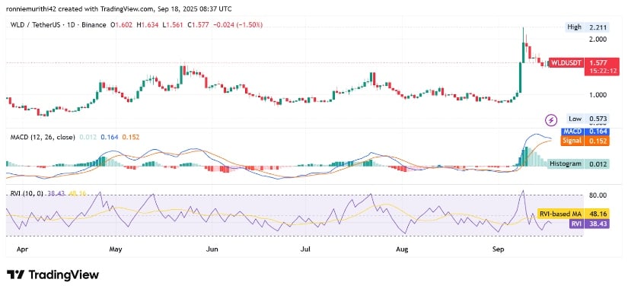Click the RVI value 38.43 on axis
The width and height of the screenshot is (628, 292).
pyautogui.click(x=597, y=224)
